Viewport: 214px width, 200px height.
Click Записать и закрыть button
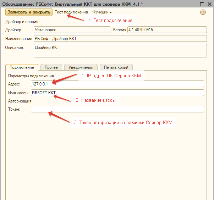tap(29, 12)
